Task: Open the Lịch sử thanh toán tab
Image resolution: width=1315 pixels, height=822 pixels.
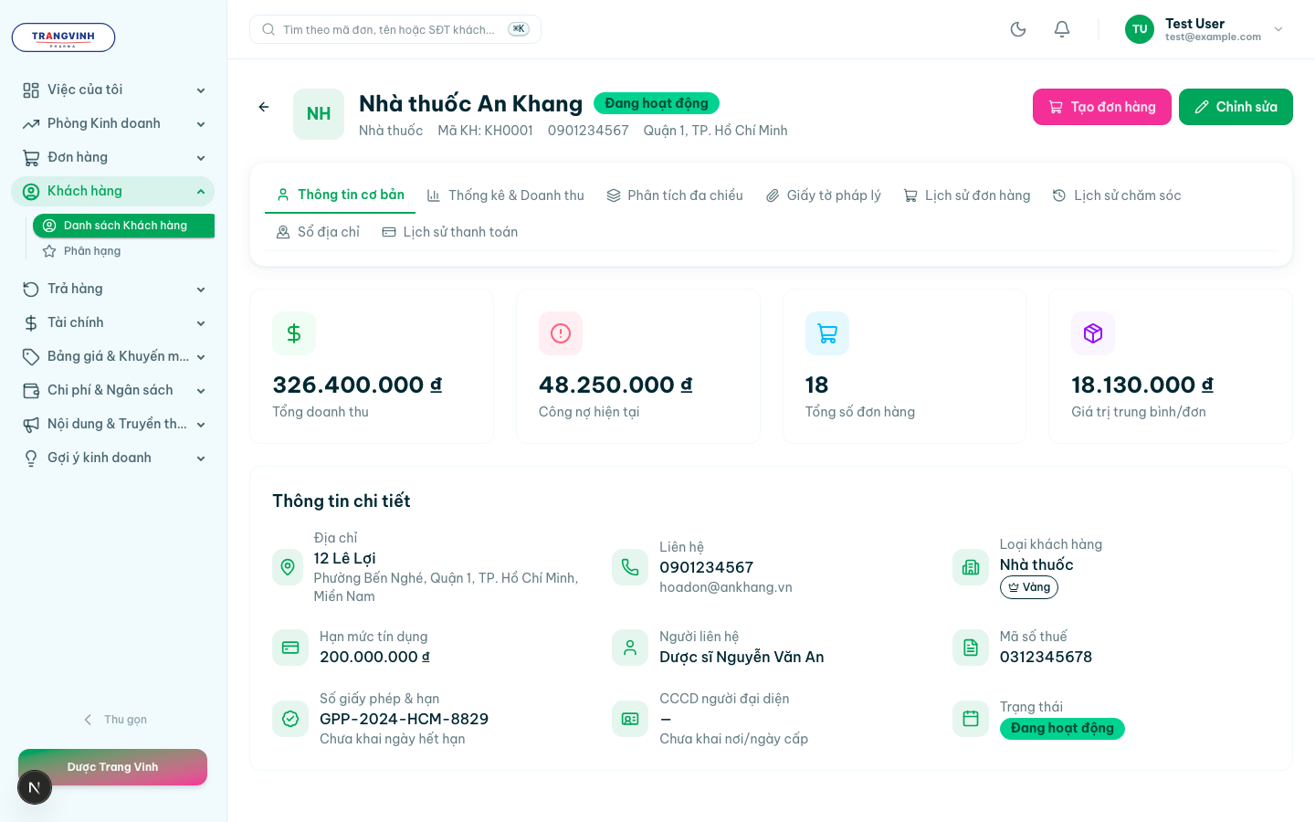Action: click(x=449, y=232)
